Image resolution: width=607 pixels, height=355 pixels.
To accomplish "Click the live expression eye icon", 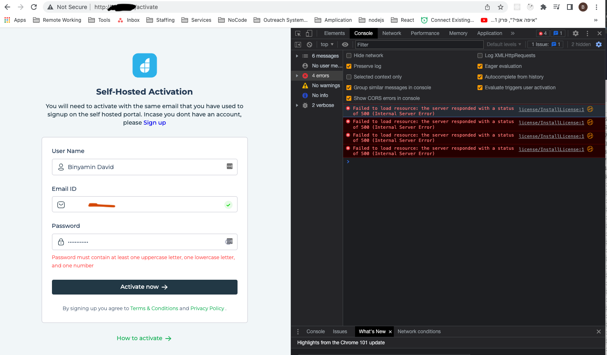I will tap(345, 44).
